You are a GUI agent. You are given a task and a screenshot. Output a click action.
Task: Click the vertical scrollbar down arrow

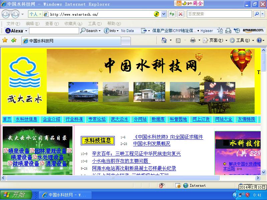(263, 172)
